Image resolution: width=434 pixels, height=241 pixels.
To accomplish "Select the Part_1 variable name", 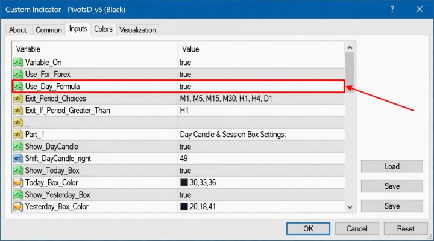I will click(x=34, y=135).
